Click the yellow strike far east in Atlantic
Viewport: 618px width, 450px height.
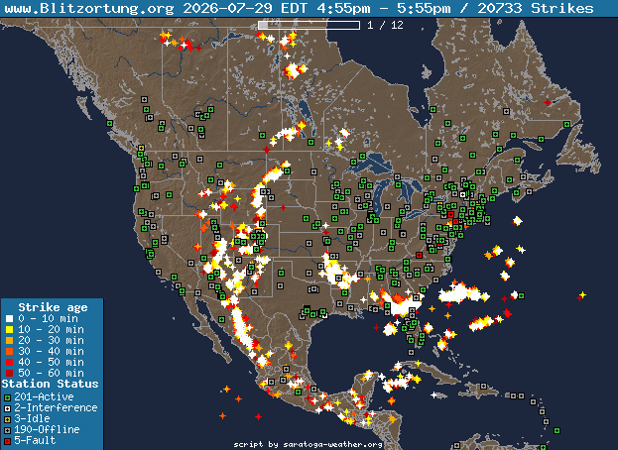point(582,294)
